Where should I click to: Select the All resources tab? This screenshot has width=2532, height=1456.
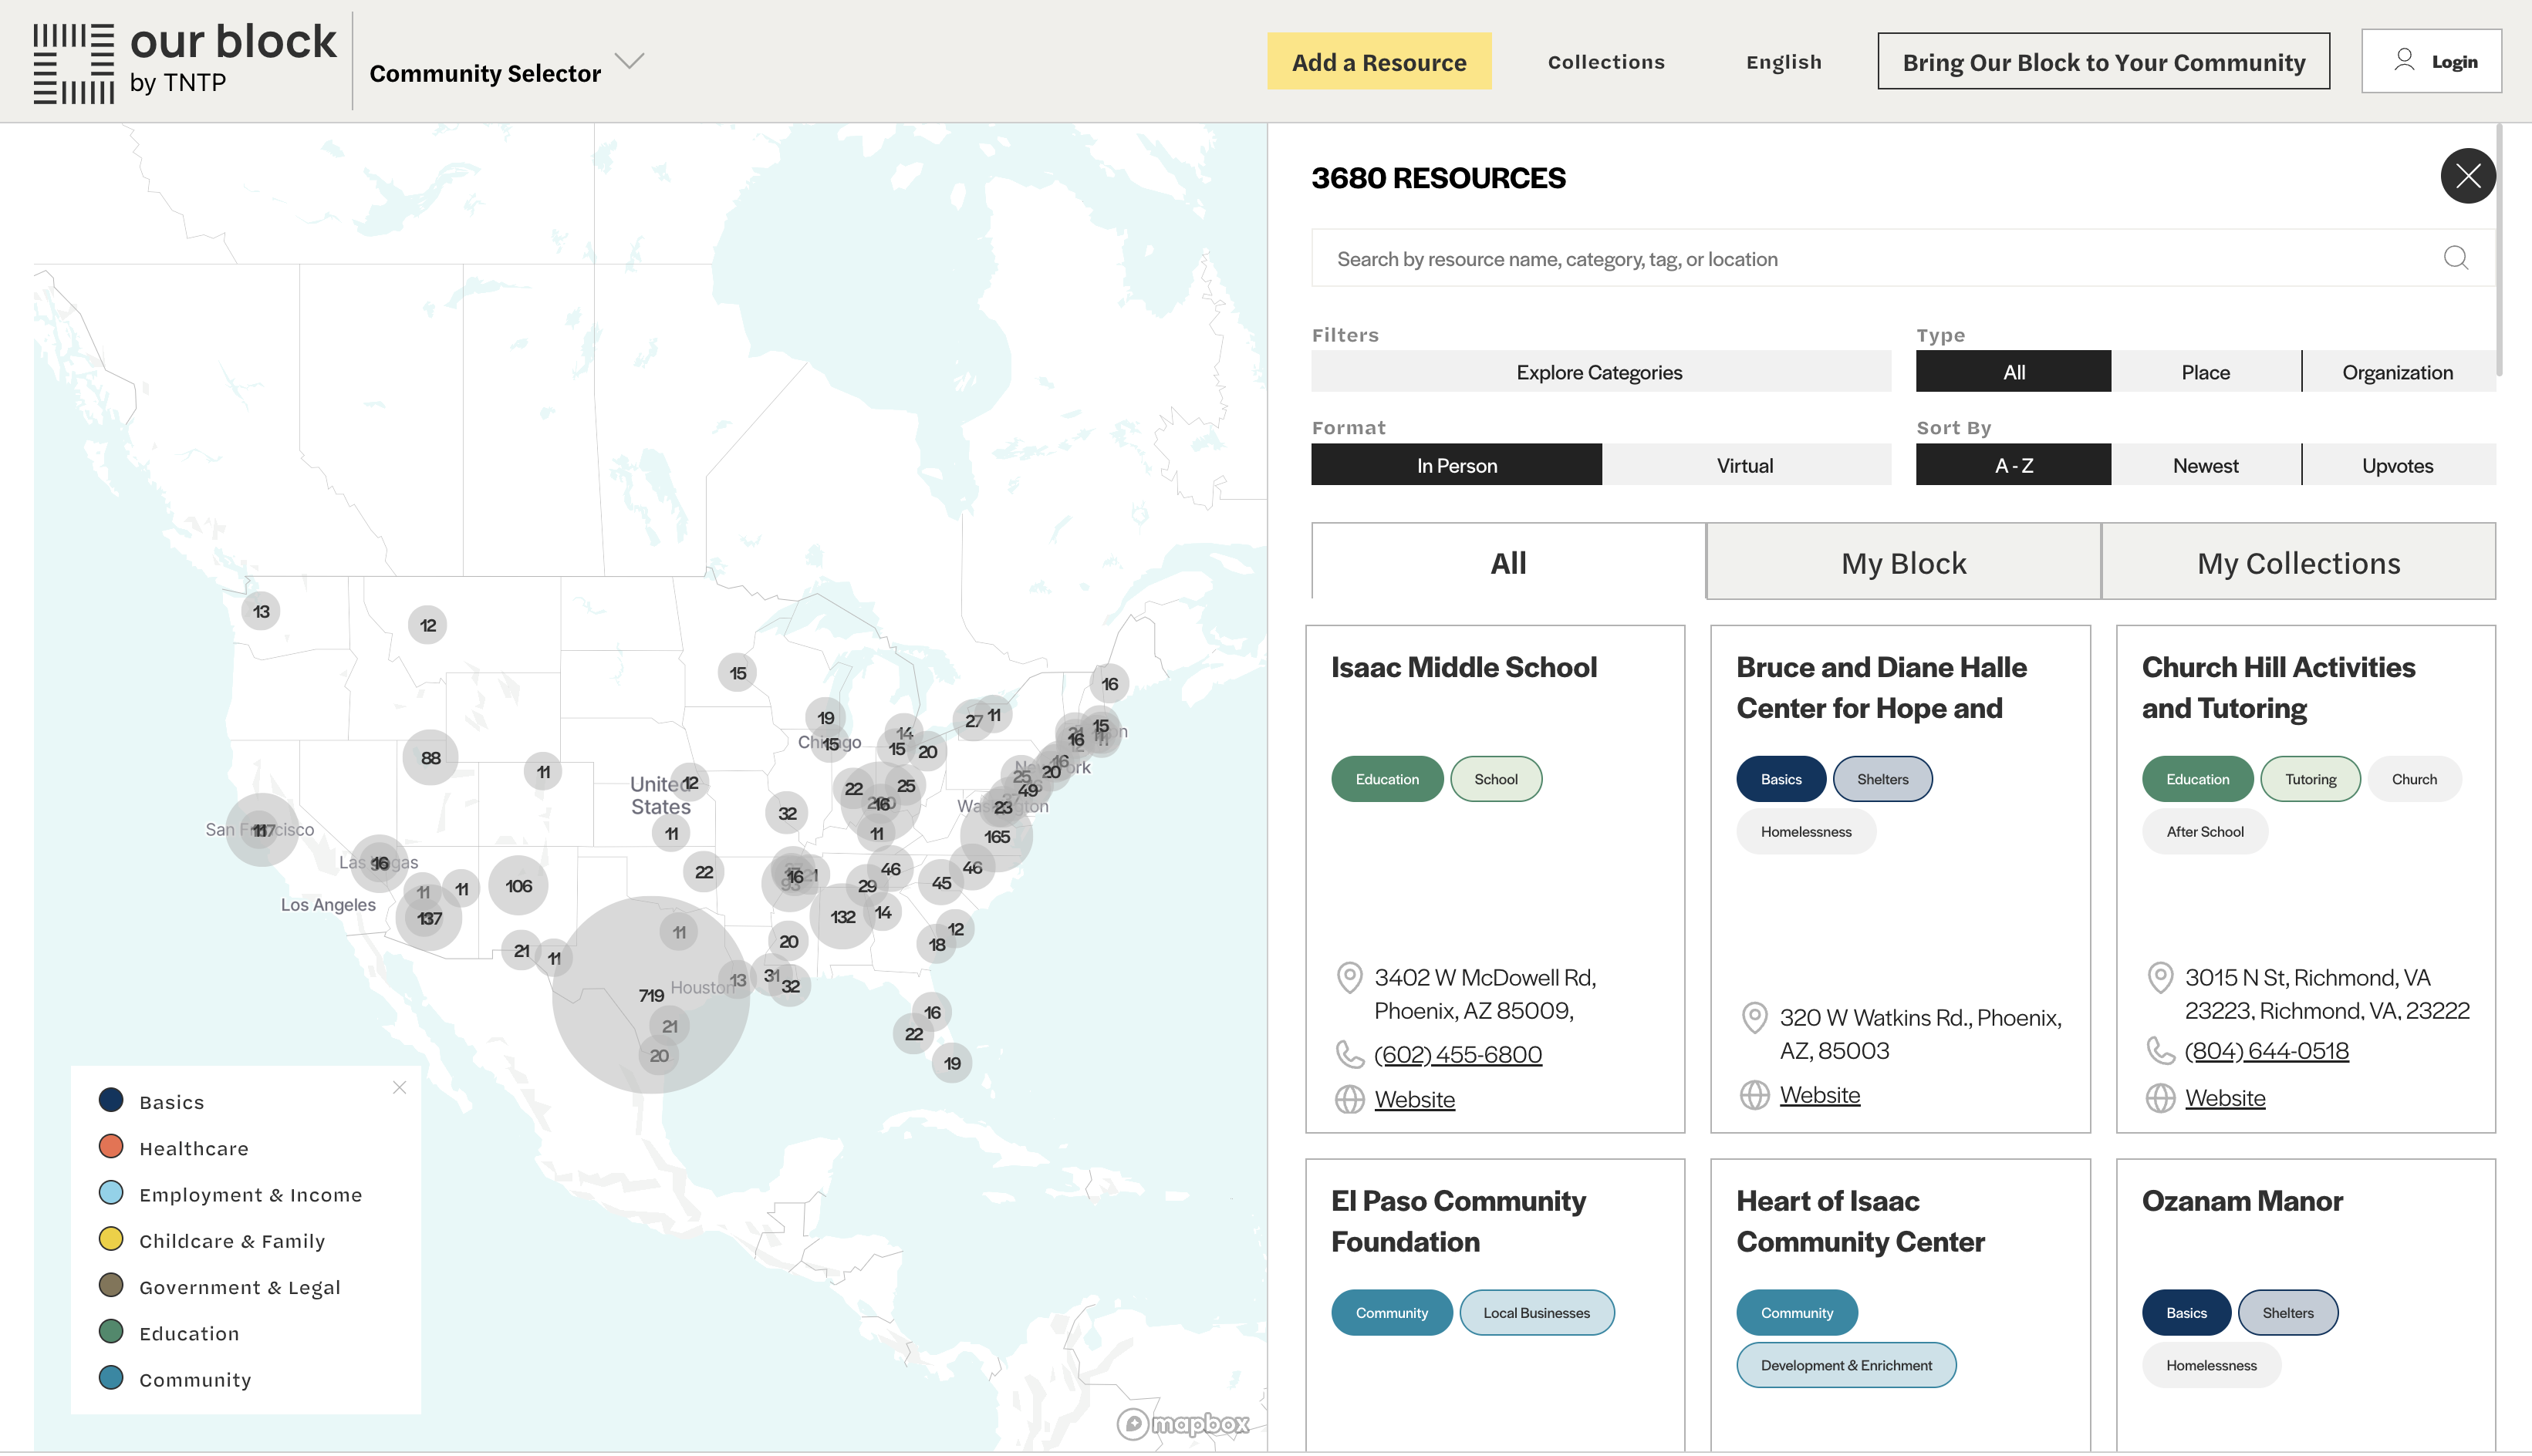click(1507, 562)
